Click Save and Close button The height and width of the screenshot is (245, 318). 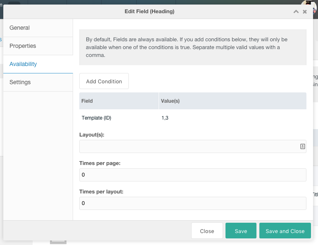(x=285, y=231)
